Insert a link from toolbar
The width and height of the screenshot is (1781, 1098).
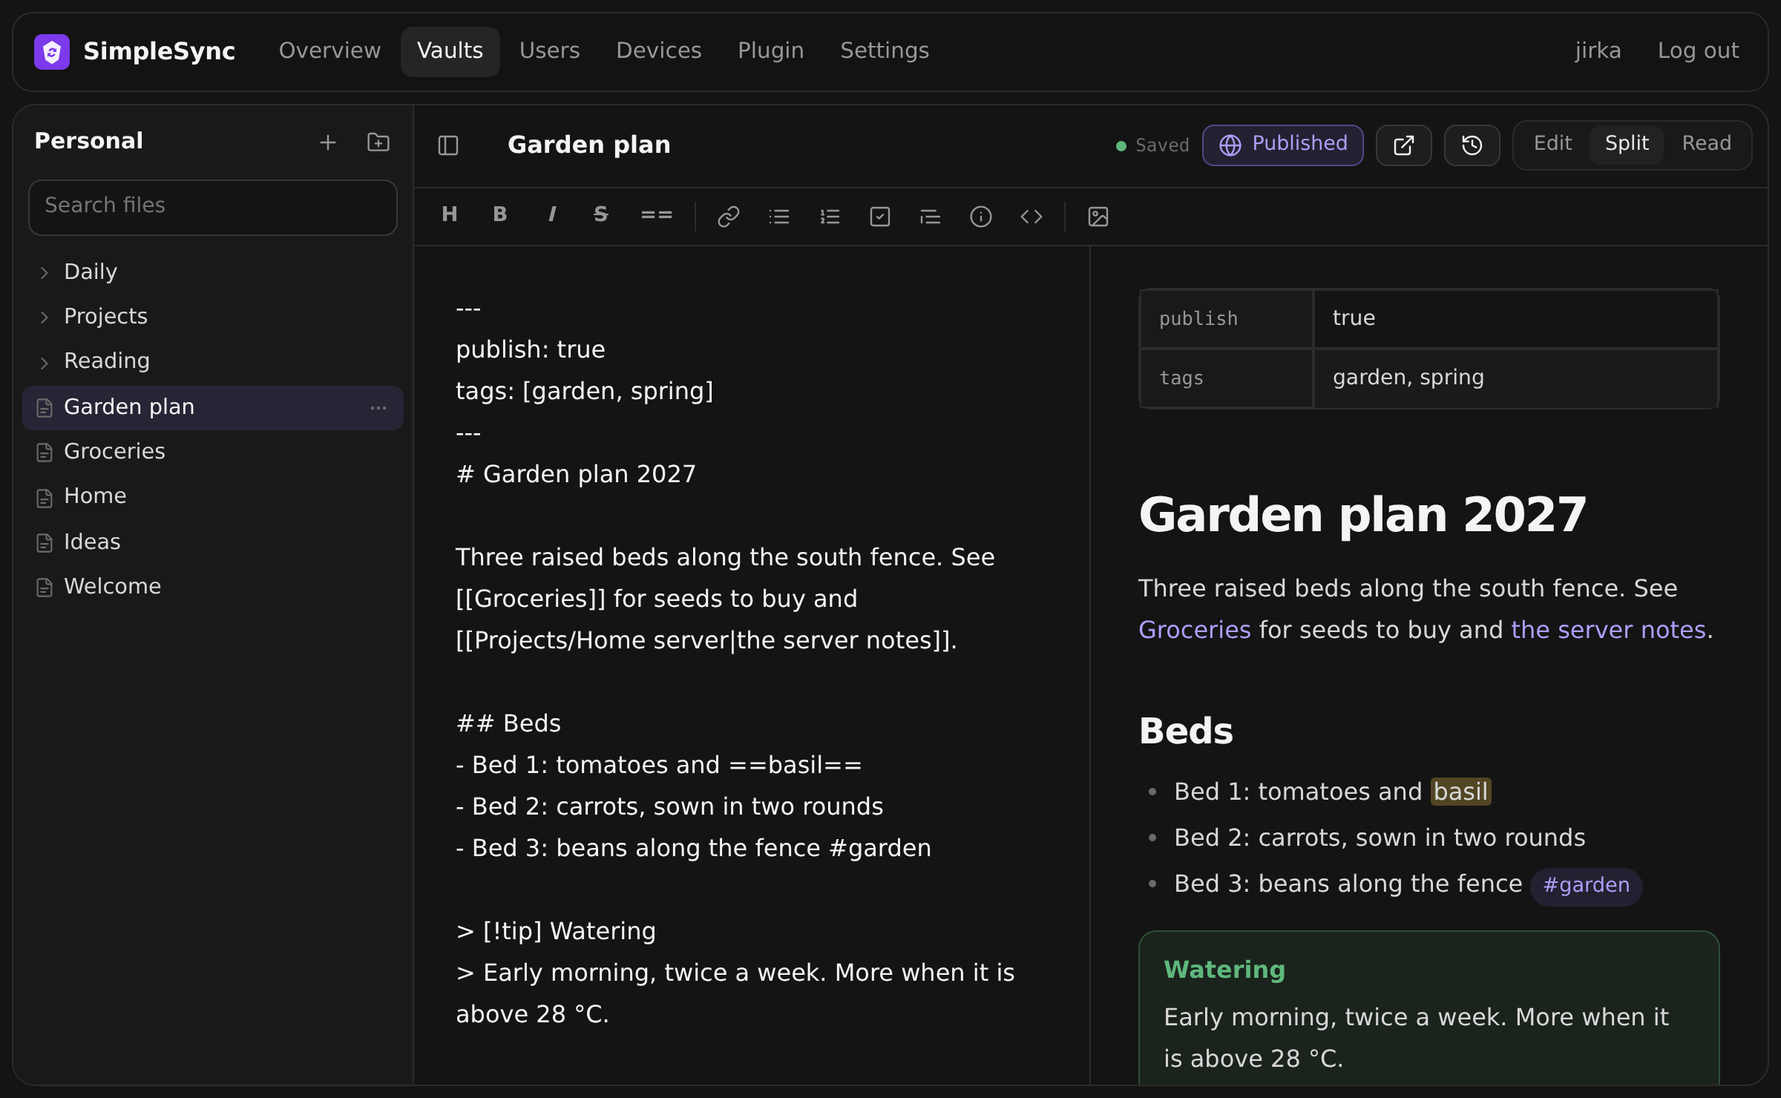coord(729,217)
